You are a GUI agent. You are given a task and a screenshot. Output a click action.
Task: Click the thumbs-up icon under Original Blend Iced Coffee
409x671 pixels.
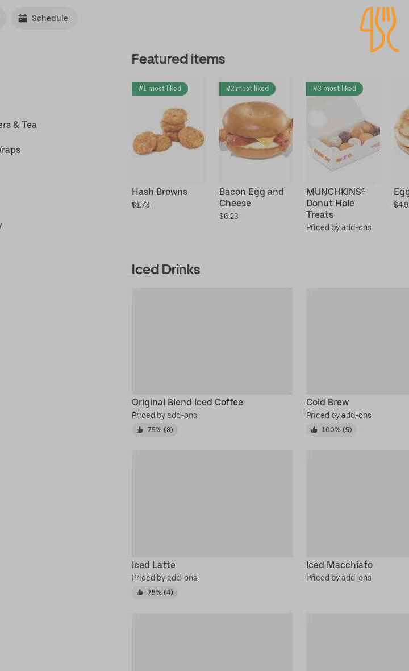point(140,430)
